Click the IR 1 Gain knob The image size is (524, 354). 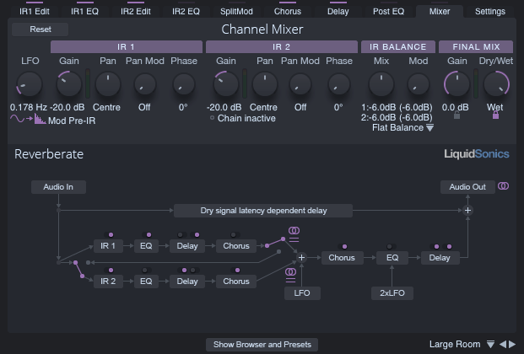coord(69,84)
